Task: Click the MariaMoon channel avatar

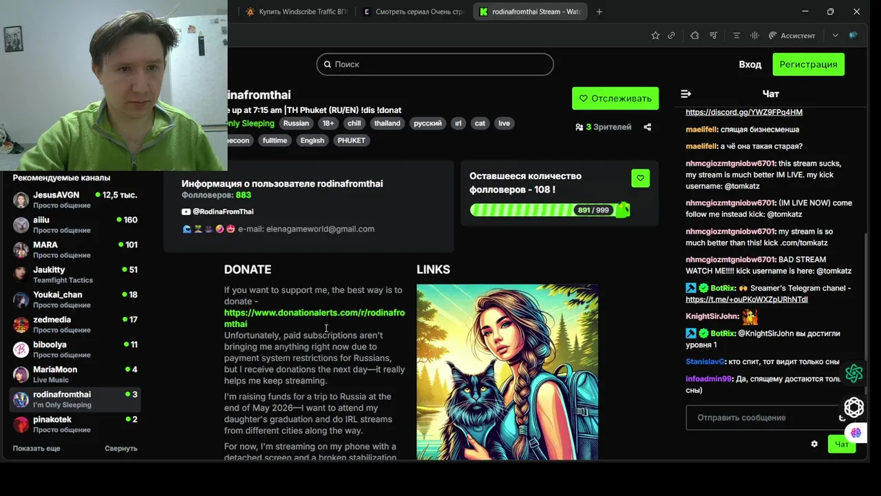Action: click(21, 374)
